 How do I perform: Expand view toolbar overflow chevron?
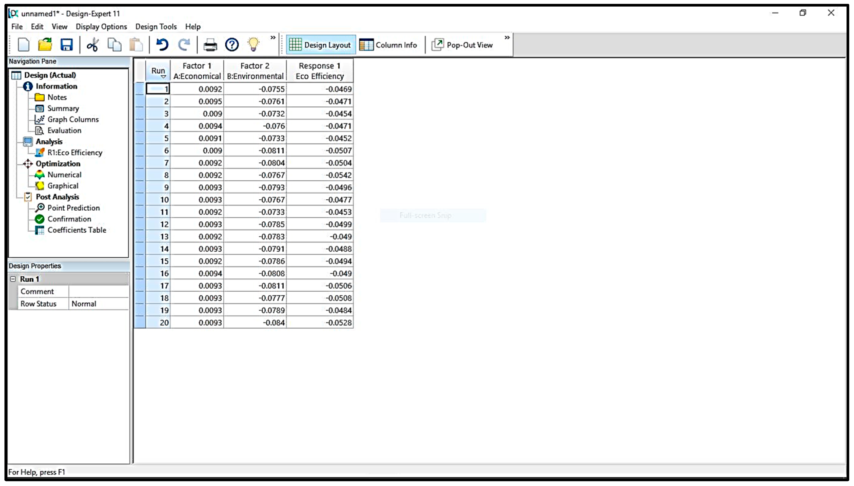coord(507,37)
